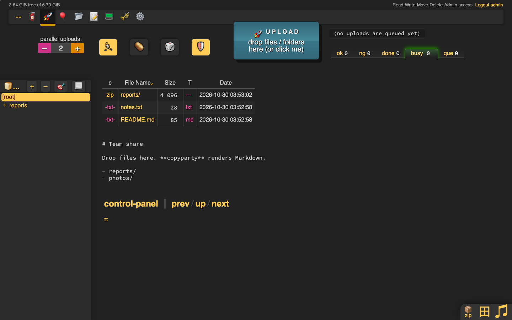Toggle the running-man multitask option
This screenshot has width=512, height=320.
tap(108, 47)
